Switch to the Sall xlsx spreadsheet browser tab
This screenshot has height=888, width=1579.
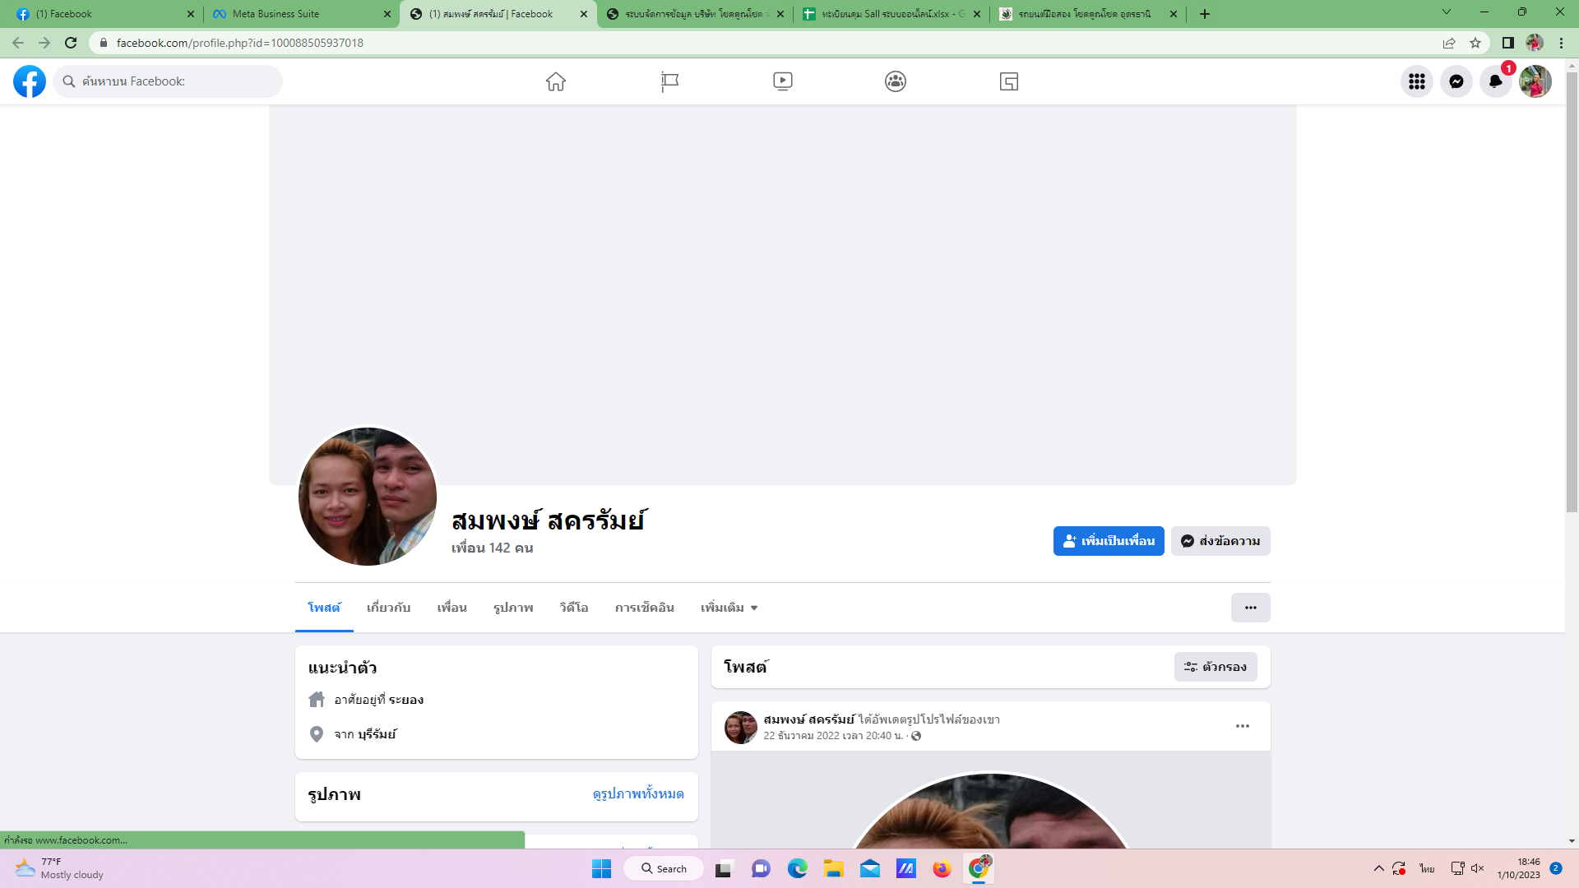[x=891, y=14]
